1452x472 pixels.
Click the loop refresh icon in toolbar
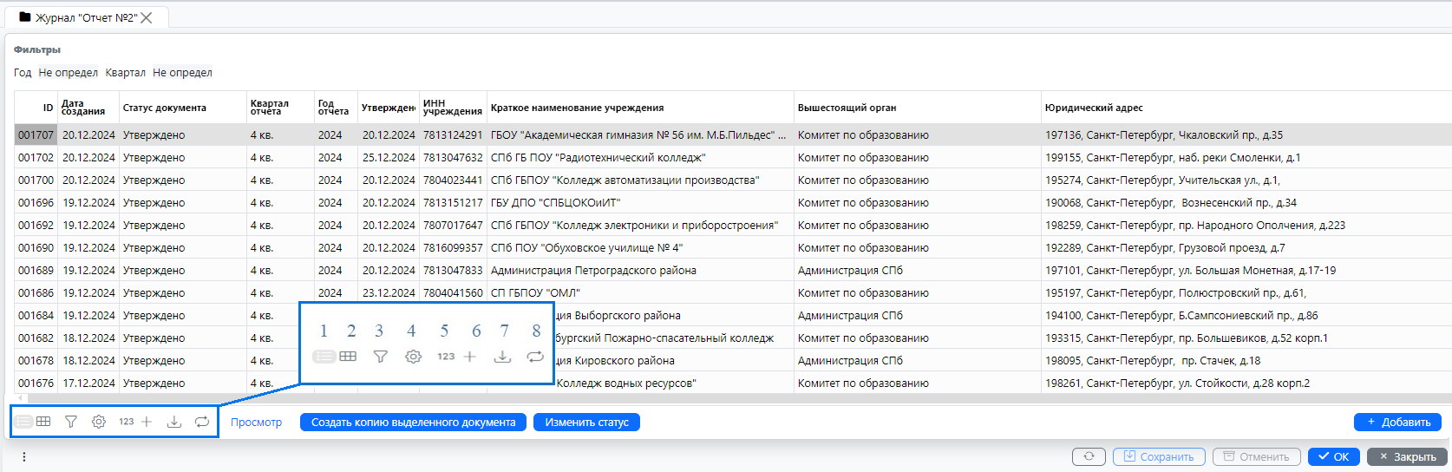(202, 422)
